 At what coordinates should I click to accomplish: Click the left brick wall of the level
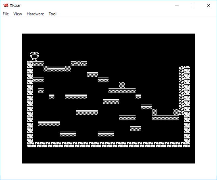[30, 103]
